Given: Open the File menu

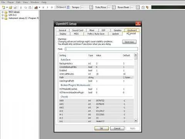Looking at the screenshot, I should 3,2.
